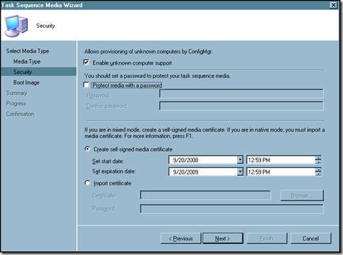Cancel the wizard

(311, 238)
